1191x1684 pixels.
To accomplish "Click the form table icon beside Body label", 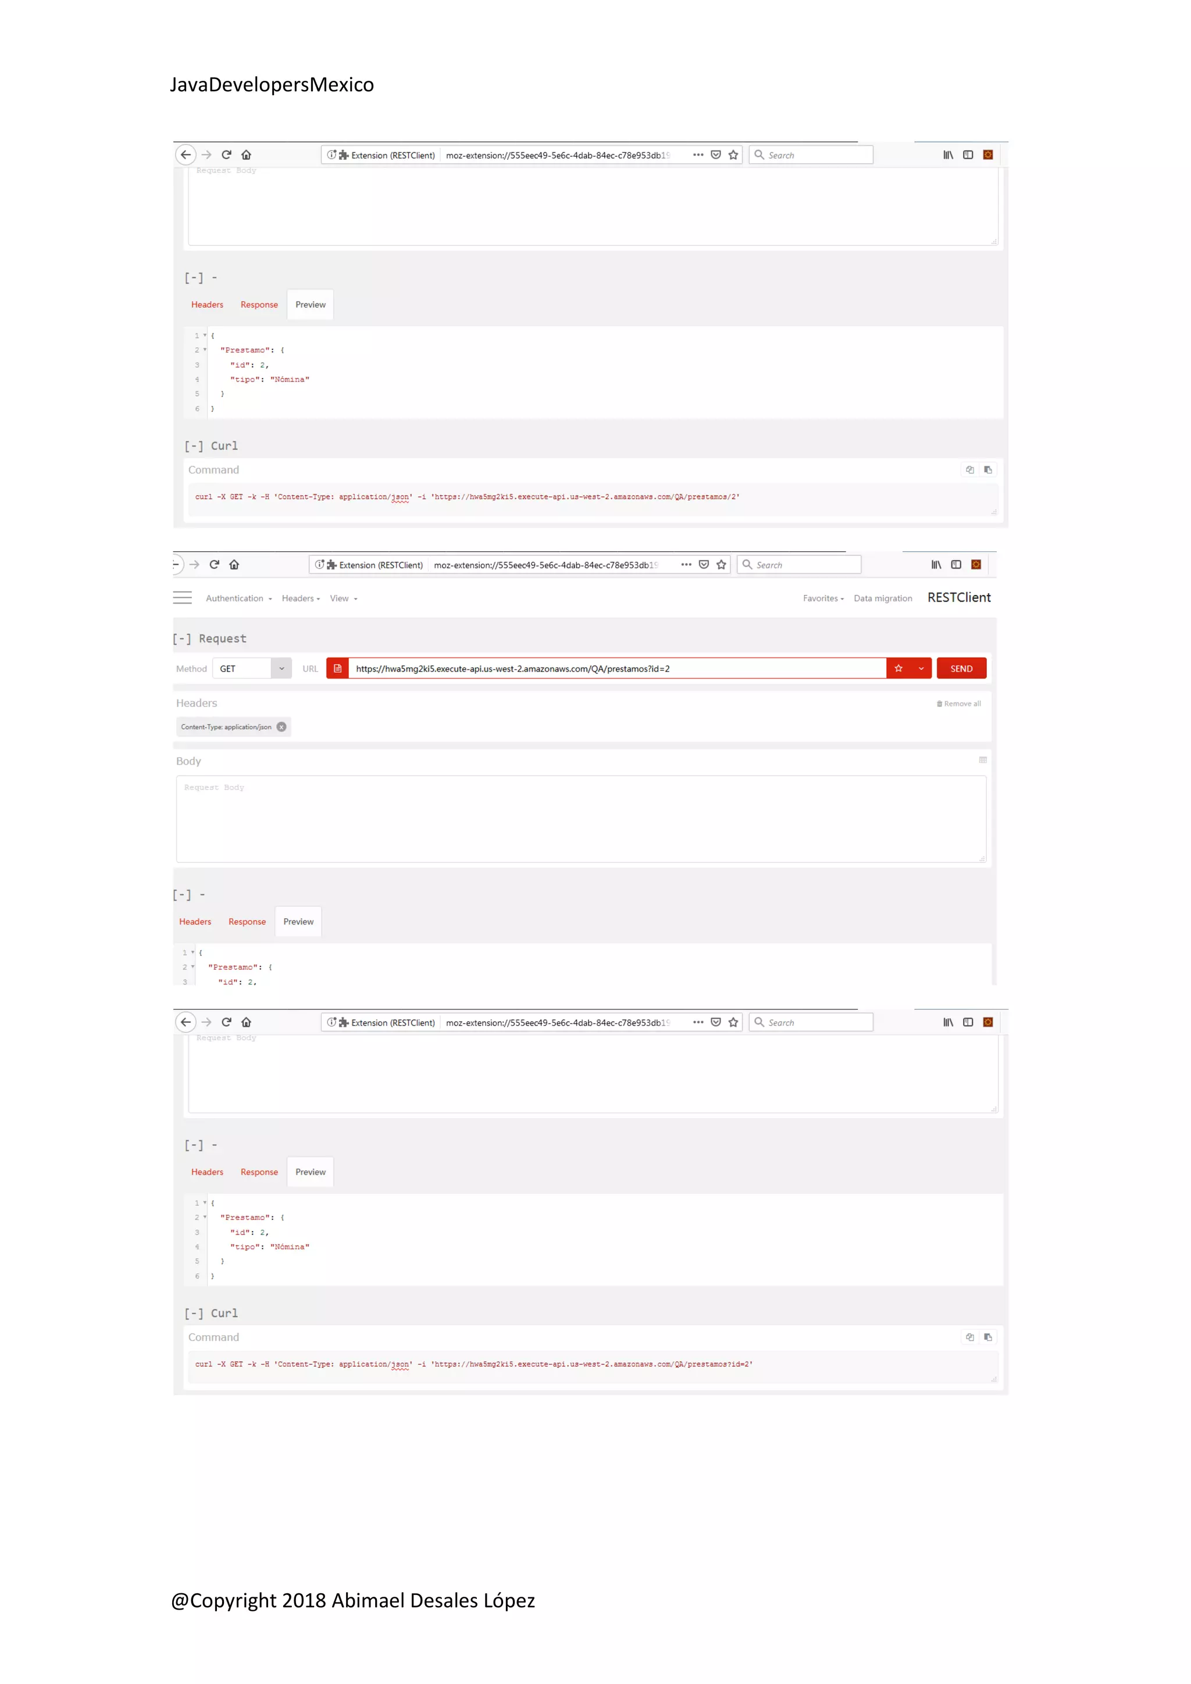I will tap(983, 760).
